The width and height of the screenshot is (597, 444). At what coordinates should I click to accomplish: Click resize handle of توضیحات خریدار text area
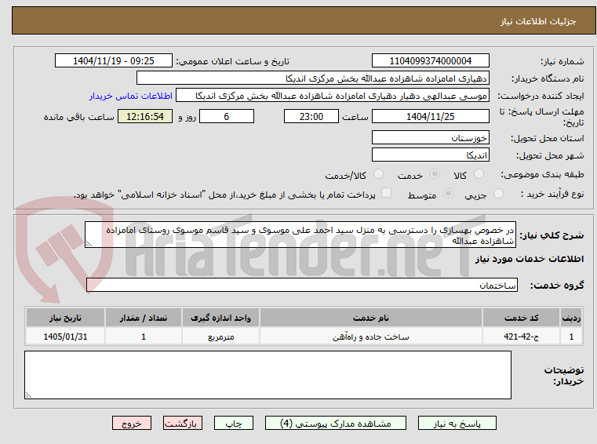tap(28, 395)
